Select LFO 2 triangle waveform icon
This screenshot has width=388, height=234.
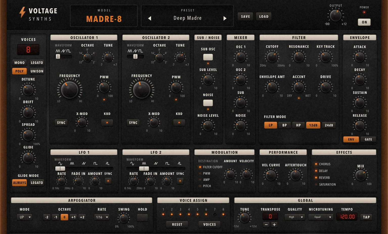tap(144, 164)
